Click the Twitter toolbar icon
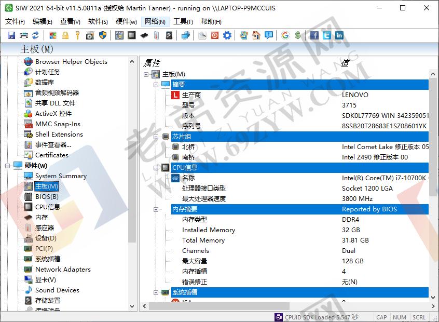 click(x=327, y=35)
